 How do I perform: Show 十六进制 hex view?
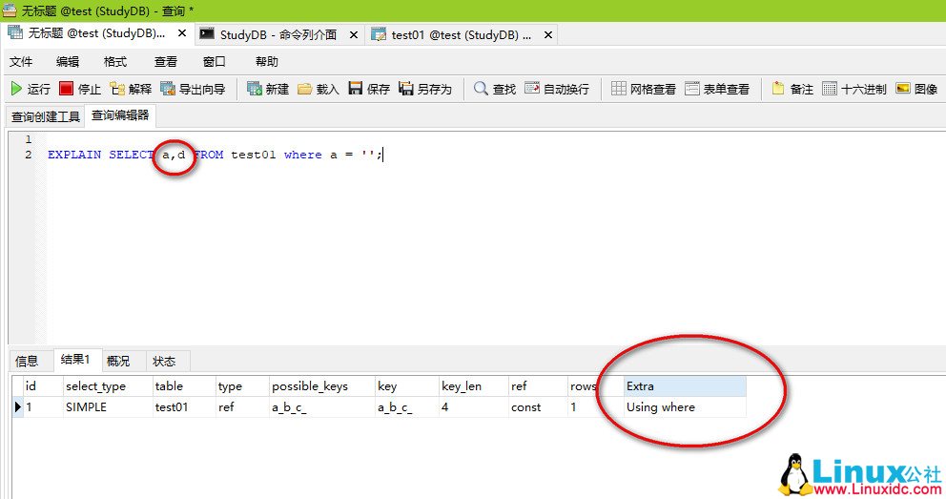click(854, 90)
